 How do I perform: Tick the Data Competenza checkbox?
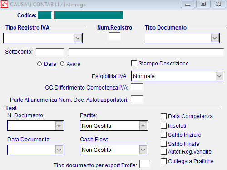(x=163, y=116)
